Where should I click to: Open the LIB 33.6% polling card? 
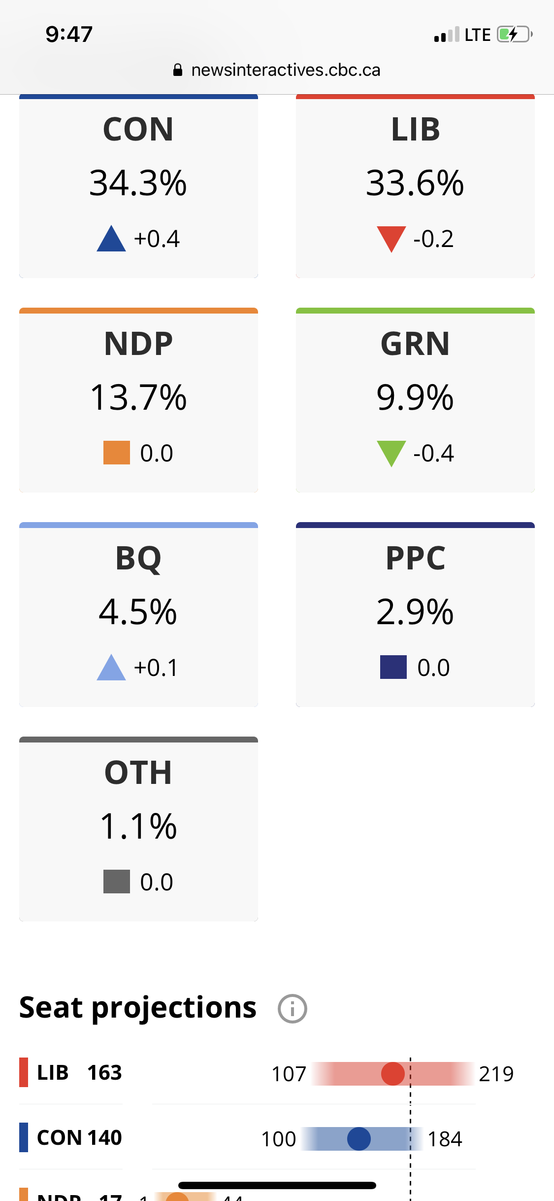pyautogui.click(x=415, y=186)
